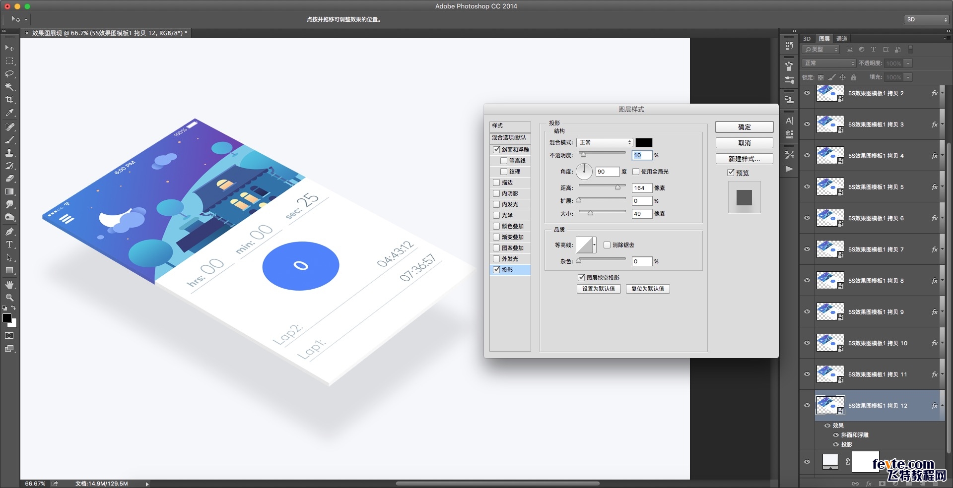This screenshot has height=488, width=953.
Task: Select the Crop tool
Action: pos(9,100)
